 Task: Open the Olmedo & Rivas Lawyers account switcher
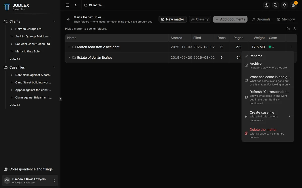(x=30, y=180)
